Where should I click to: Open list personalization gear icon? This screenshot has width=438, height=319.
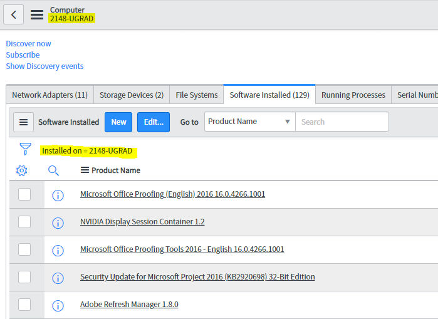pyautogui.click(x=22, y=170)
